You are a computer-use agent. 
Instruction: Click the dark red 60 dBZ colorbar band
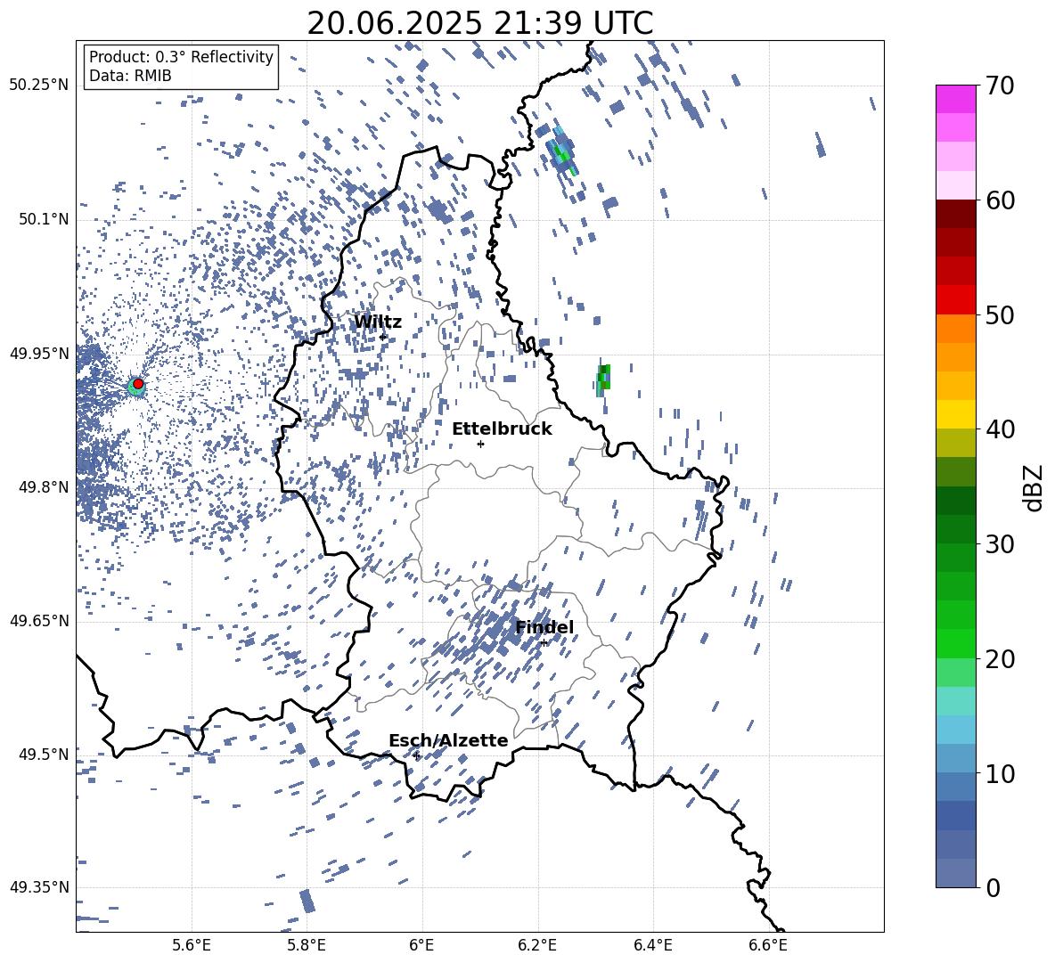click(955, 214)
